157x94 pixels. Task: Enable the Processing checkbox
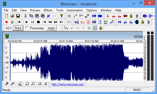(27, 28)
